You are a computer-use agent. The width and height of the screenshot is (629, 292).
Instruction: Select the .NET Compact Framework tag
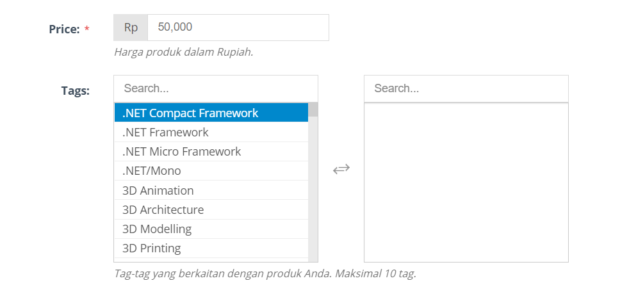211,113
